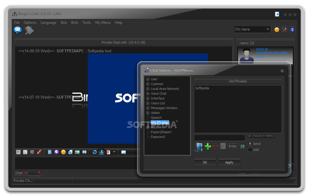Close the unnamed second tab with red X
Screen dimensions: 309x196
[x=39, y=173]
